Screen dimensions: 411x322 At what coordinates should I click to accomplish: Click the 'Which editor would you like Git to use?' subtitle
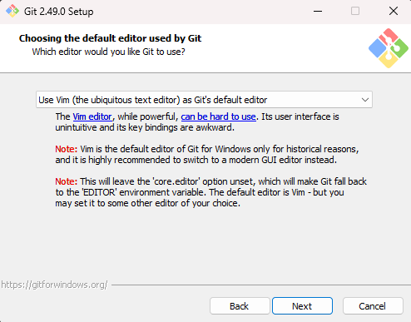tap(108, 52)
